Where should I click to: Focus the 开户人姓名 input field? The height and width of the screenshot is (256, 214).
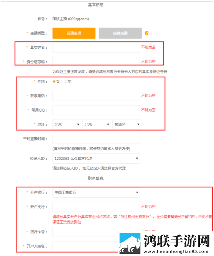[86, 246]
